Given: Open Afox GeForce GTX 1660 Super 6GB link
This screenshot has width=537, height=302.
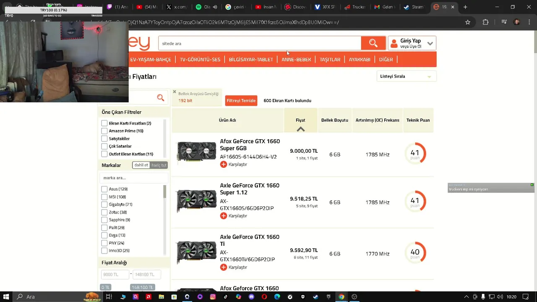Looking at the screenshot, I should click(x=250, y=145).
